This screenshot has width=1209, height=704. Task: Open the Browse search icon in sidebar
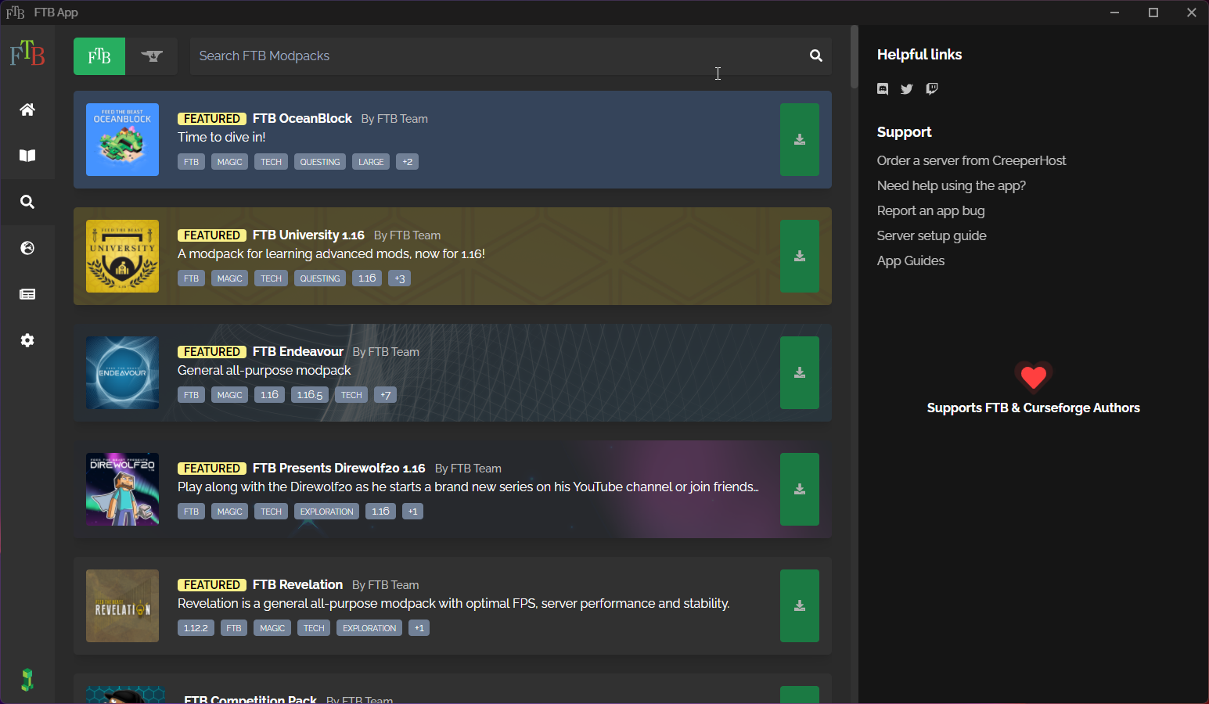pyautogui.click(x=27, y=202)
